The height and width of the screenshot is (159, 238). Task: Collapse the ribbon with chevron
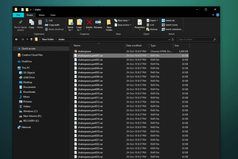click(x=213, y=15)
